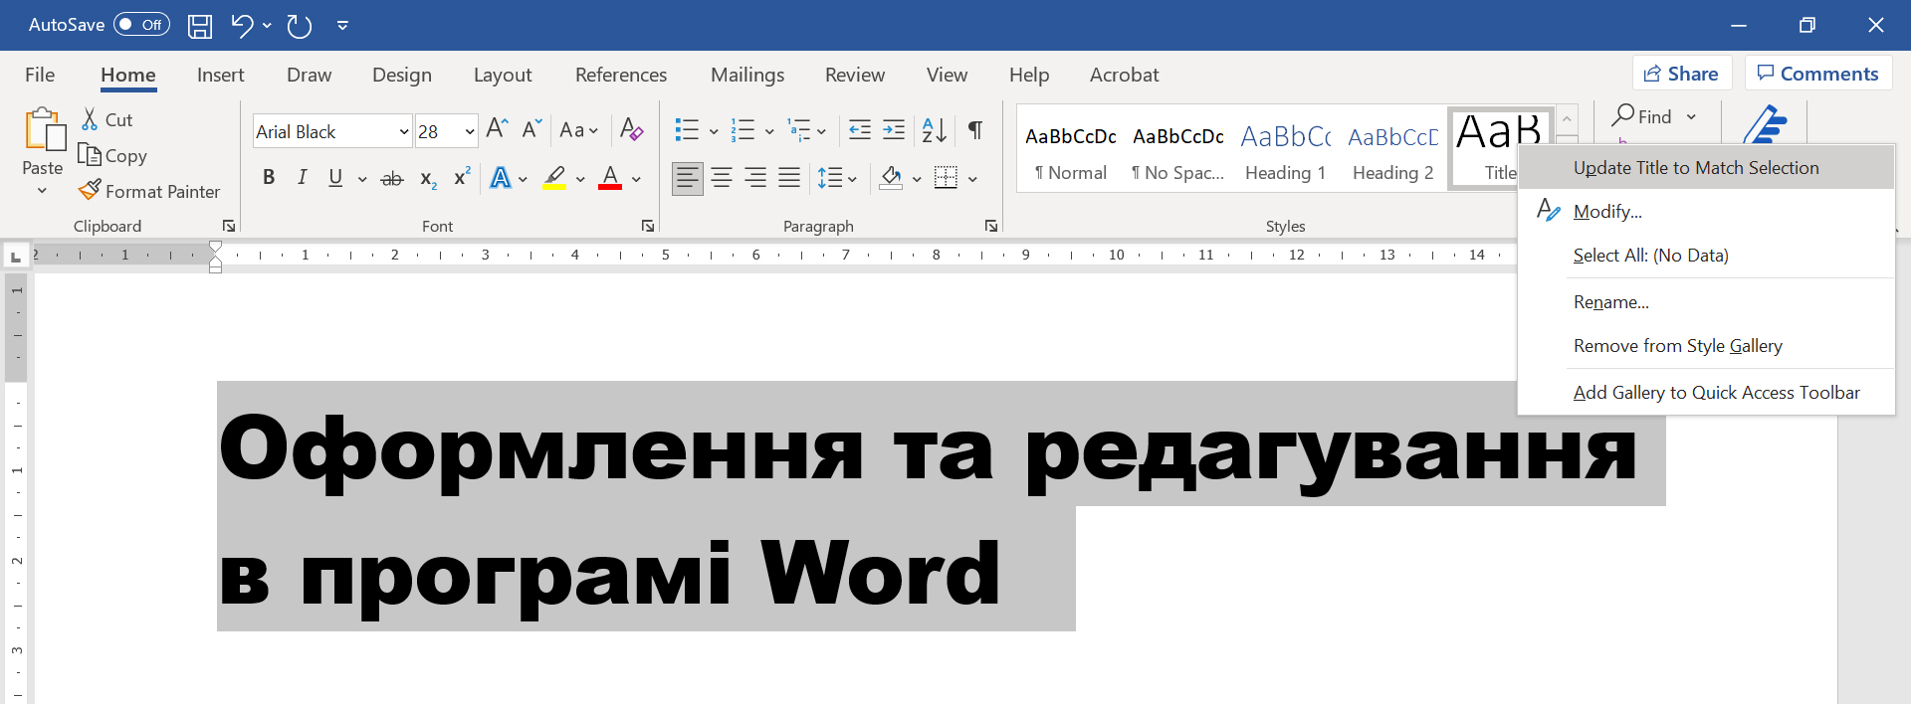Toggle AutoSave switch
The height and width of the screenshot is (704, 1911).
[141, 25]
